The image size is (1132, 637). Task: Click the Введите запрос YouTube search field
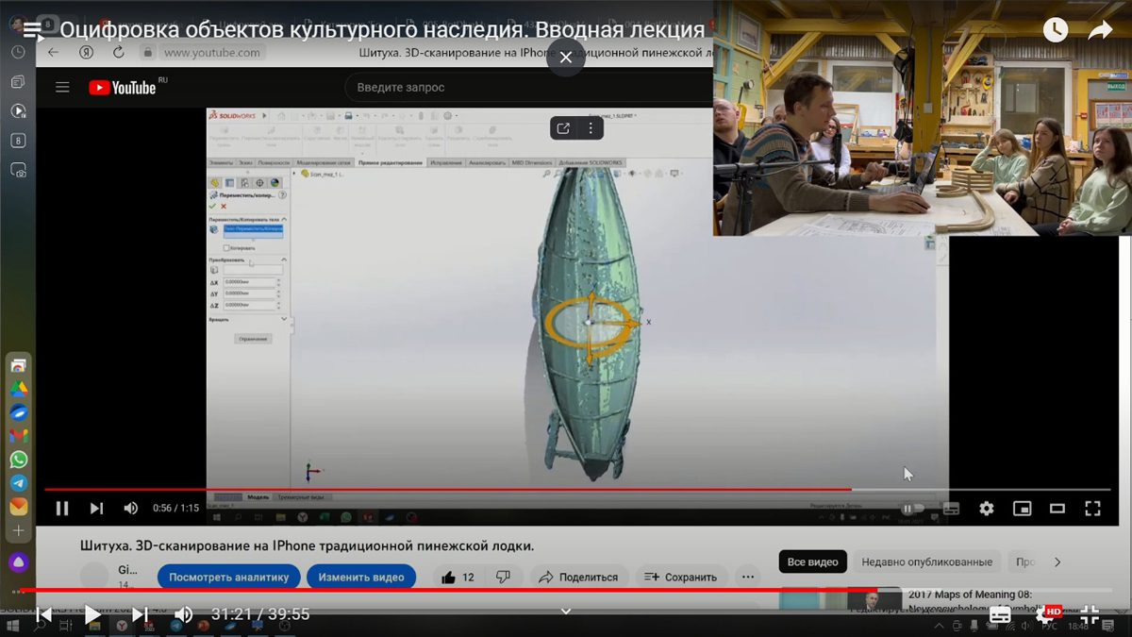point(528,88)
